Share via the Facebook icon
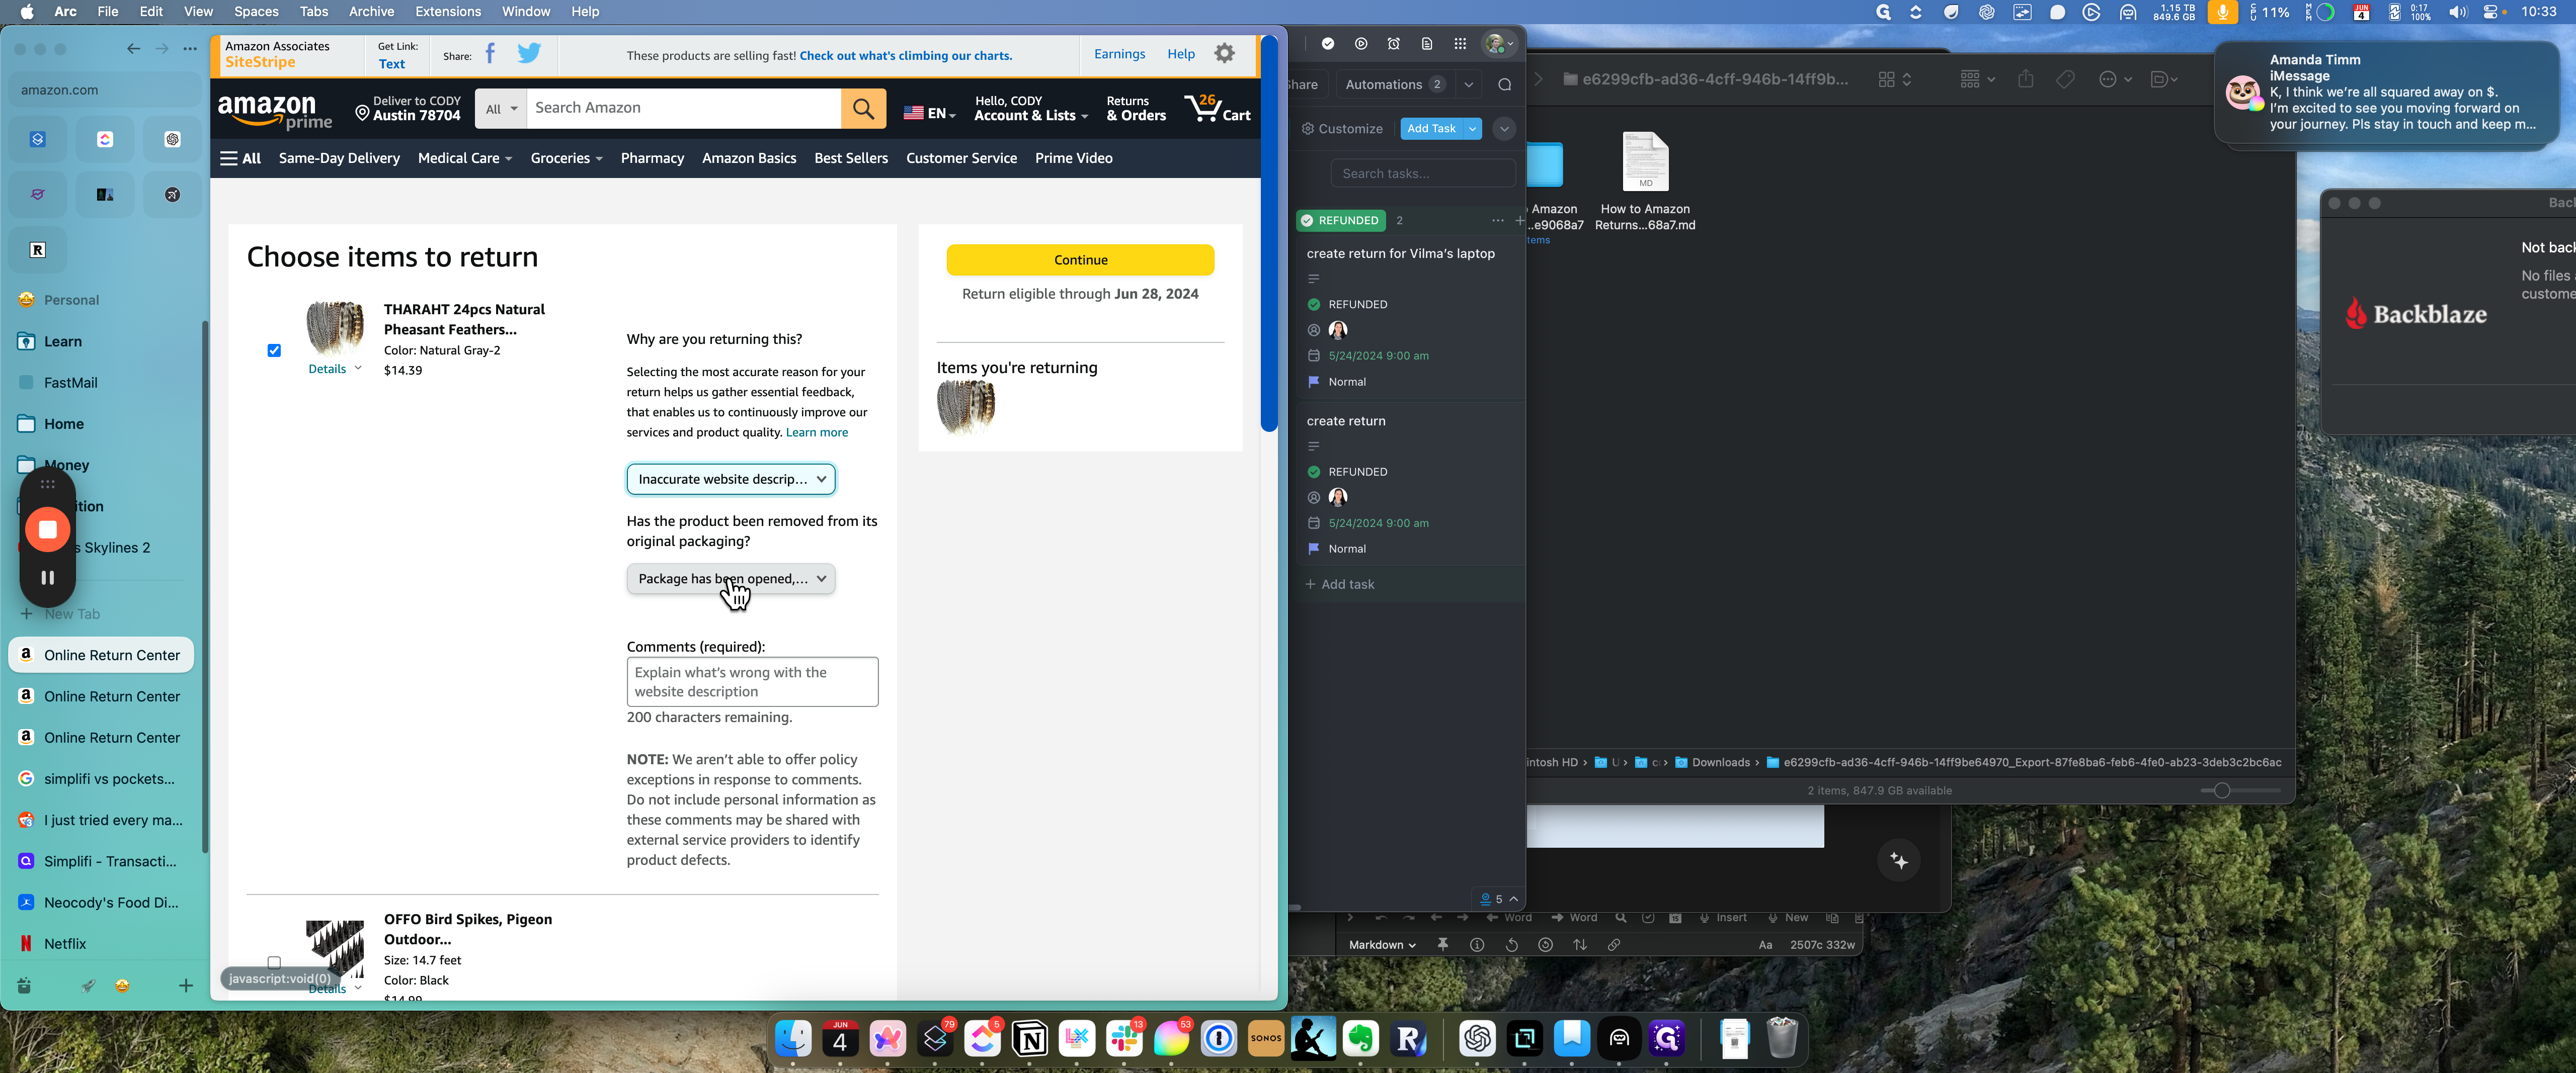The height and width of the screenshot is (1073, 2576). click(x=490, y=54)
